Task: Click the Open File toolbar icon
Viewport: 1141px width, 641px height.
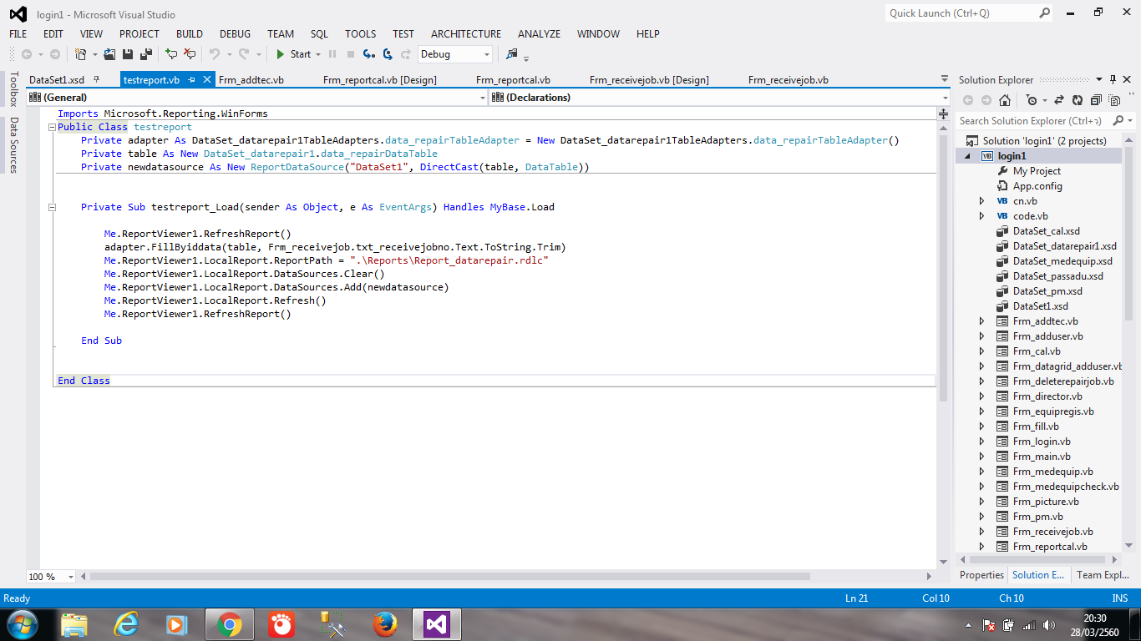Action: pos(109,54)
